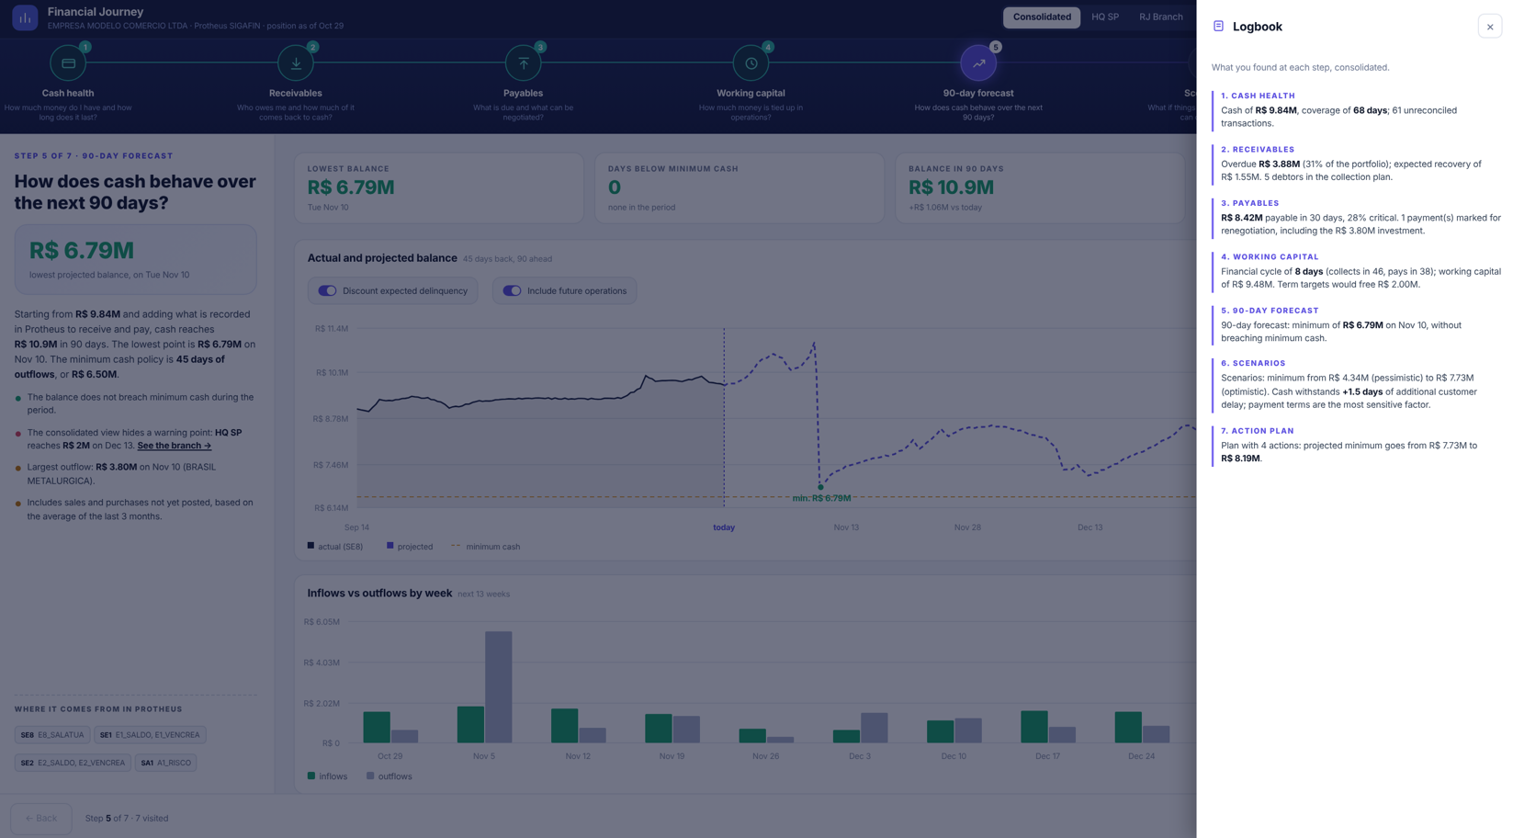The height and width of the screenshot is (838, 1513).
Task: Click the Days below minimum cash card
Action: tap(740, 188)
